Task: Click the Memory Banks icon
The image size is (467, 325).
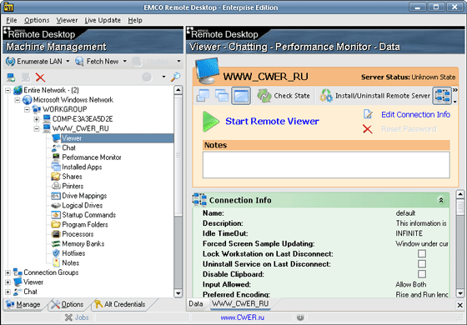Action: 56,243
